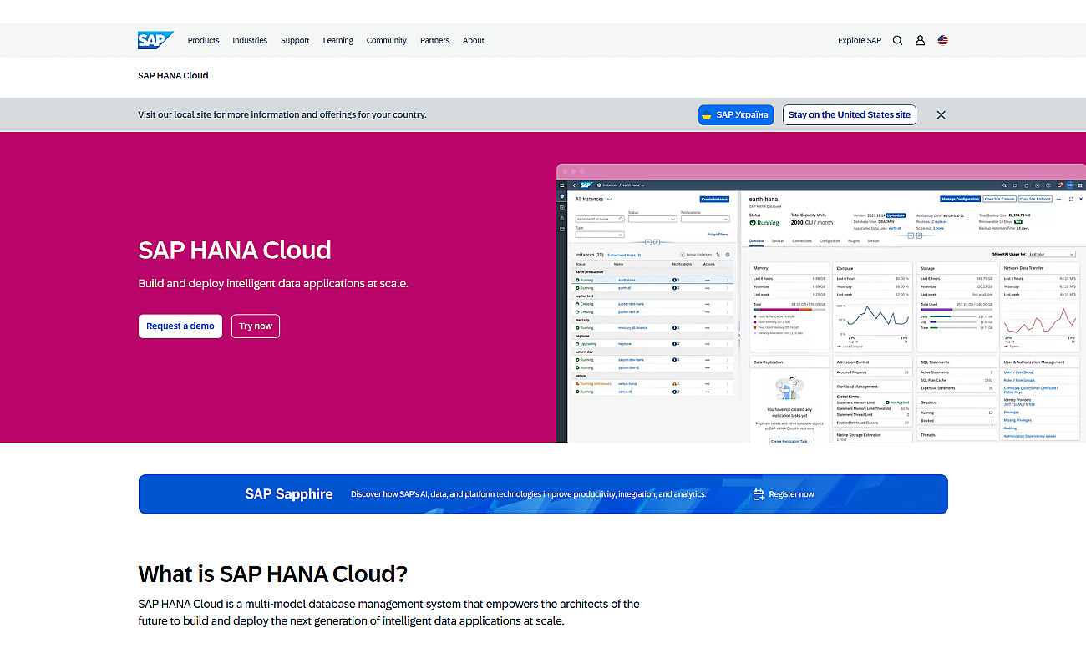Image resolution: width=1086 pixels, height=658 pixels.
Task: Click notification bell with red badge in dashboard preview
Action: (x=1059, y=185)
